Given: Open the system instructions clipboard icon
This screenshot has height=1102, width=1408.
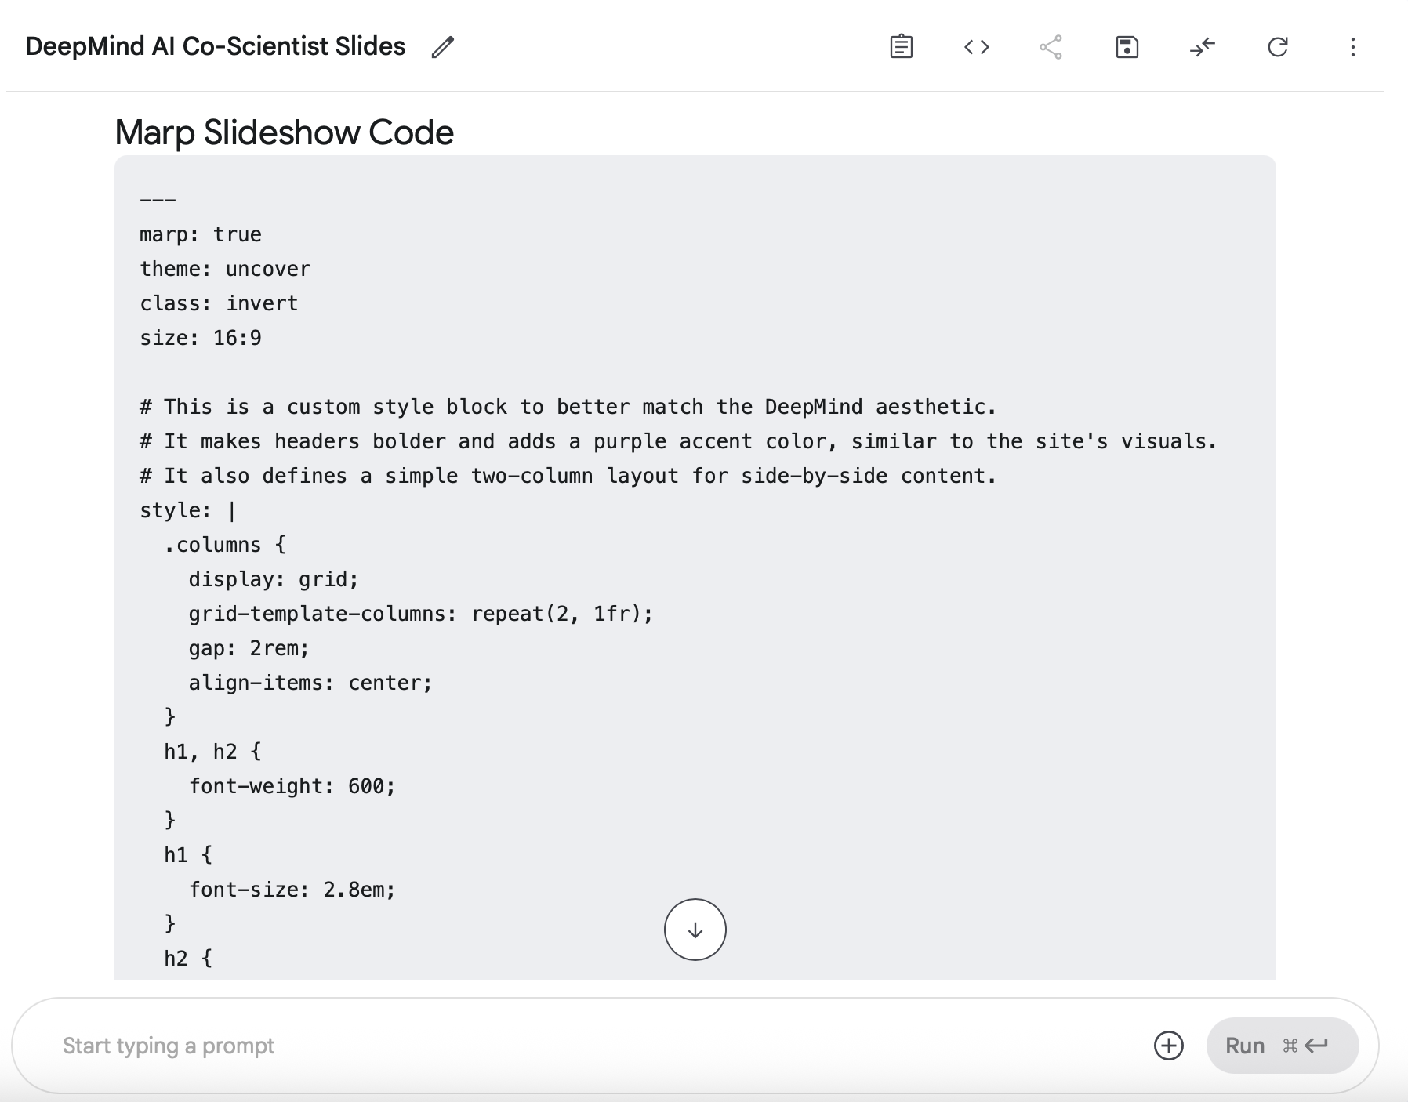Looking at the screenshot, I should (902, 47).
